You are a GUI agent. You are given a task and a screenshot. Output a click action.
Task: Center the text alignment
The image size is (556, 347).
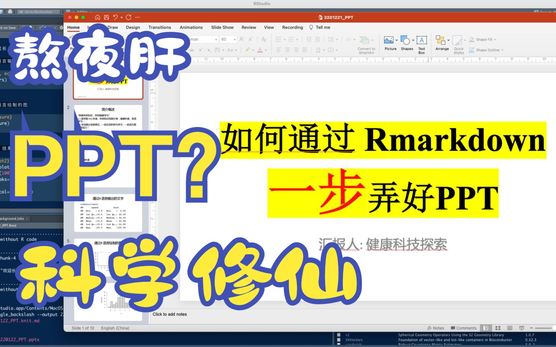[287, 50]
